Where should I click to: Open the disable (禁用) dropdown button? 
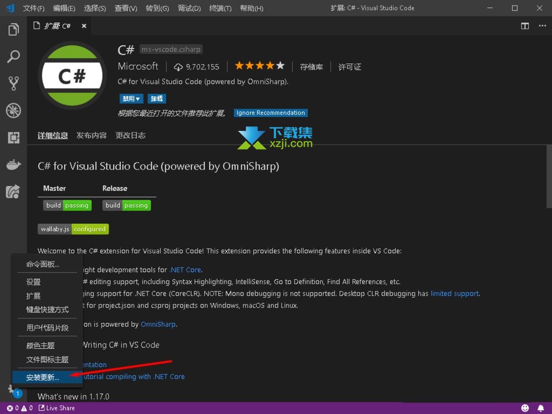click(x=131, y=99)
